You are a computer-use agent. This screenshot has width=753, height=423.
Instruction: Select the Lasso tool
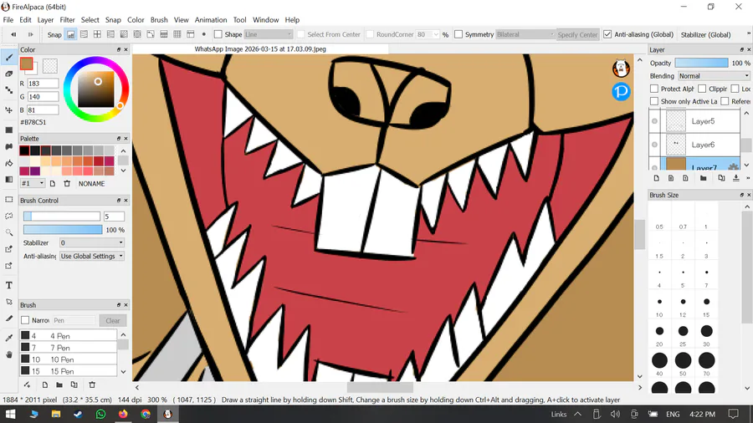(8, 216)
